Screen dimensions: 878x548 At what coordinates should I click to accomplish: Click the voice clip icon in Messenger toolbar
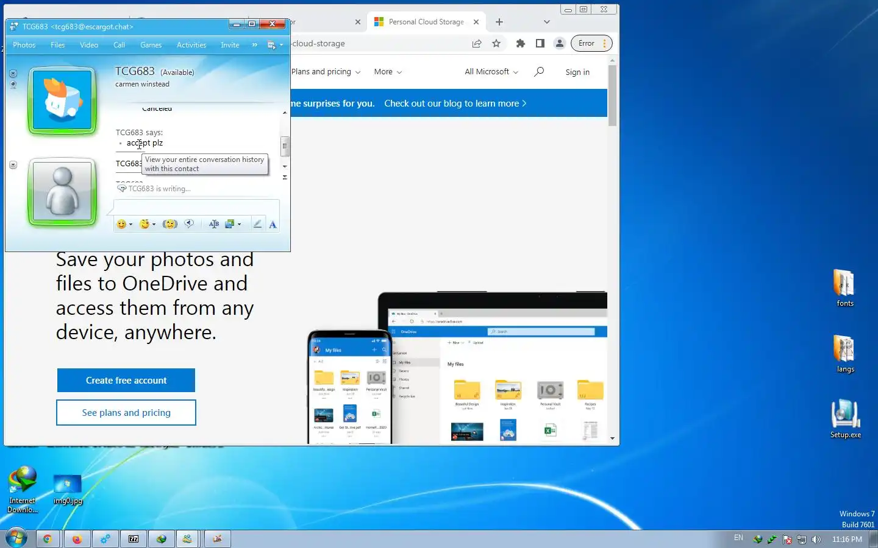point(190,224)
